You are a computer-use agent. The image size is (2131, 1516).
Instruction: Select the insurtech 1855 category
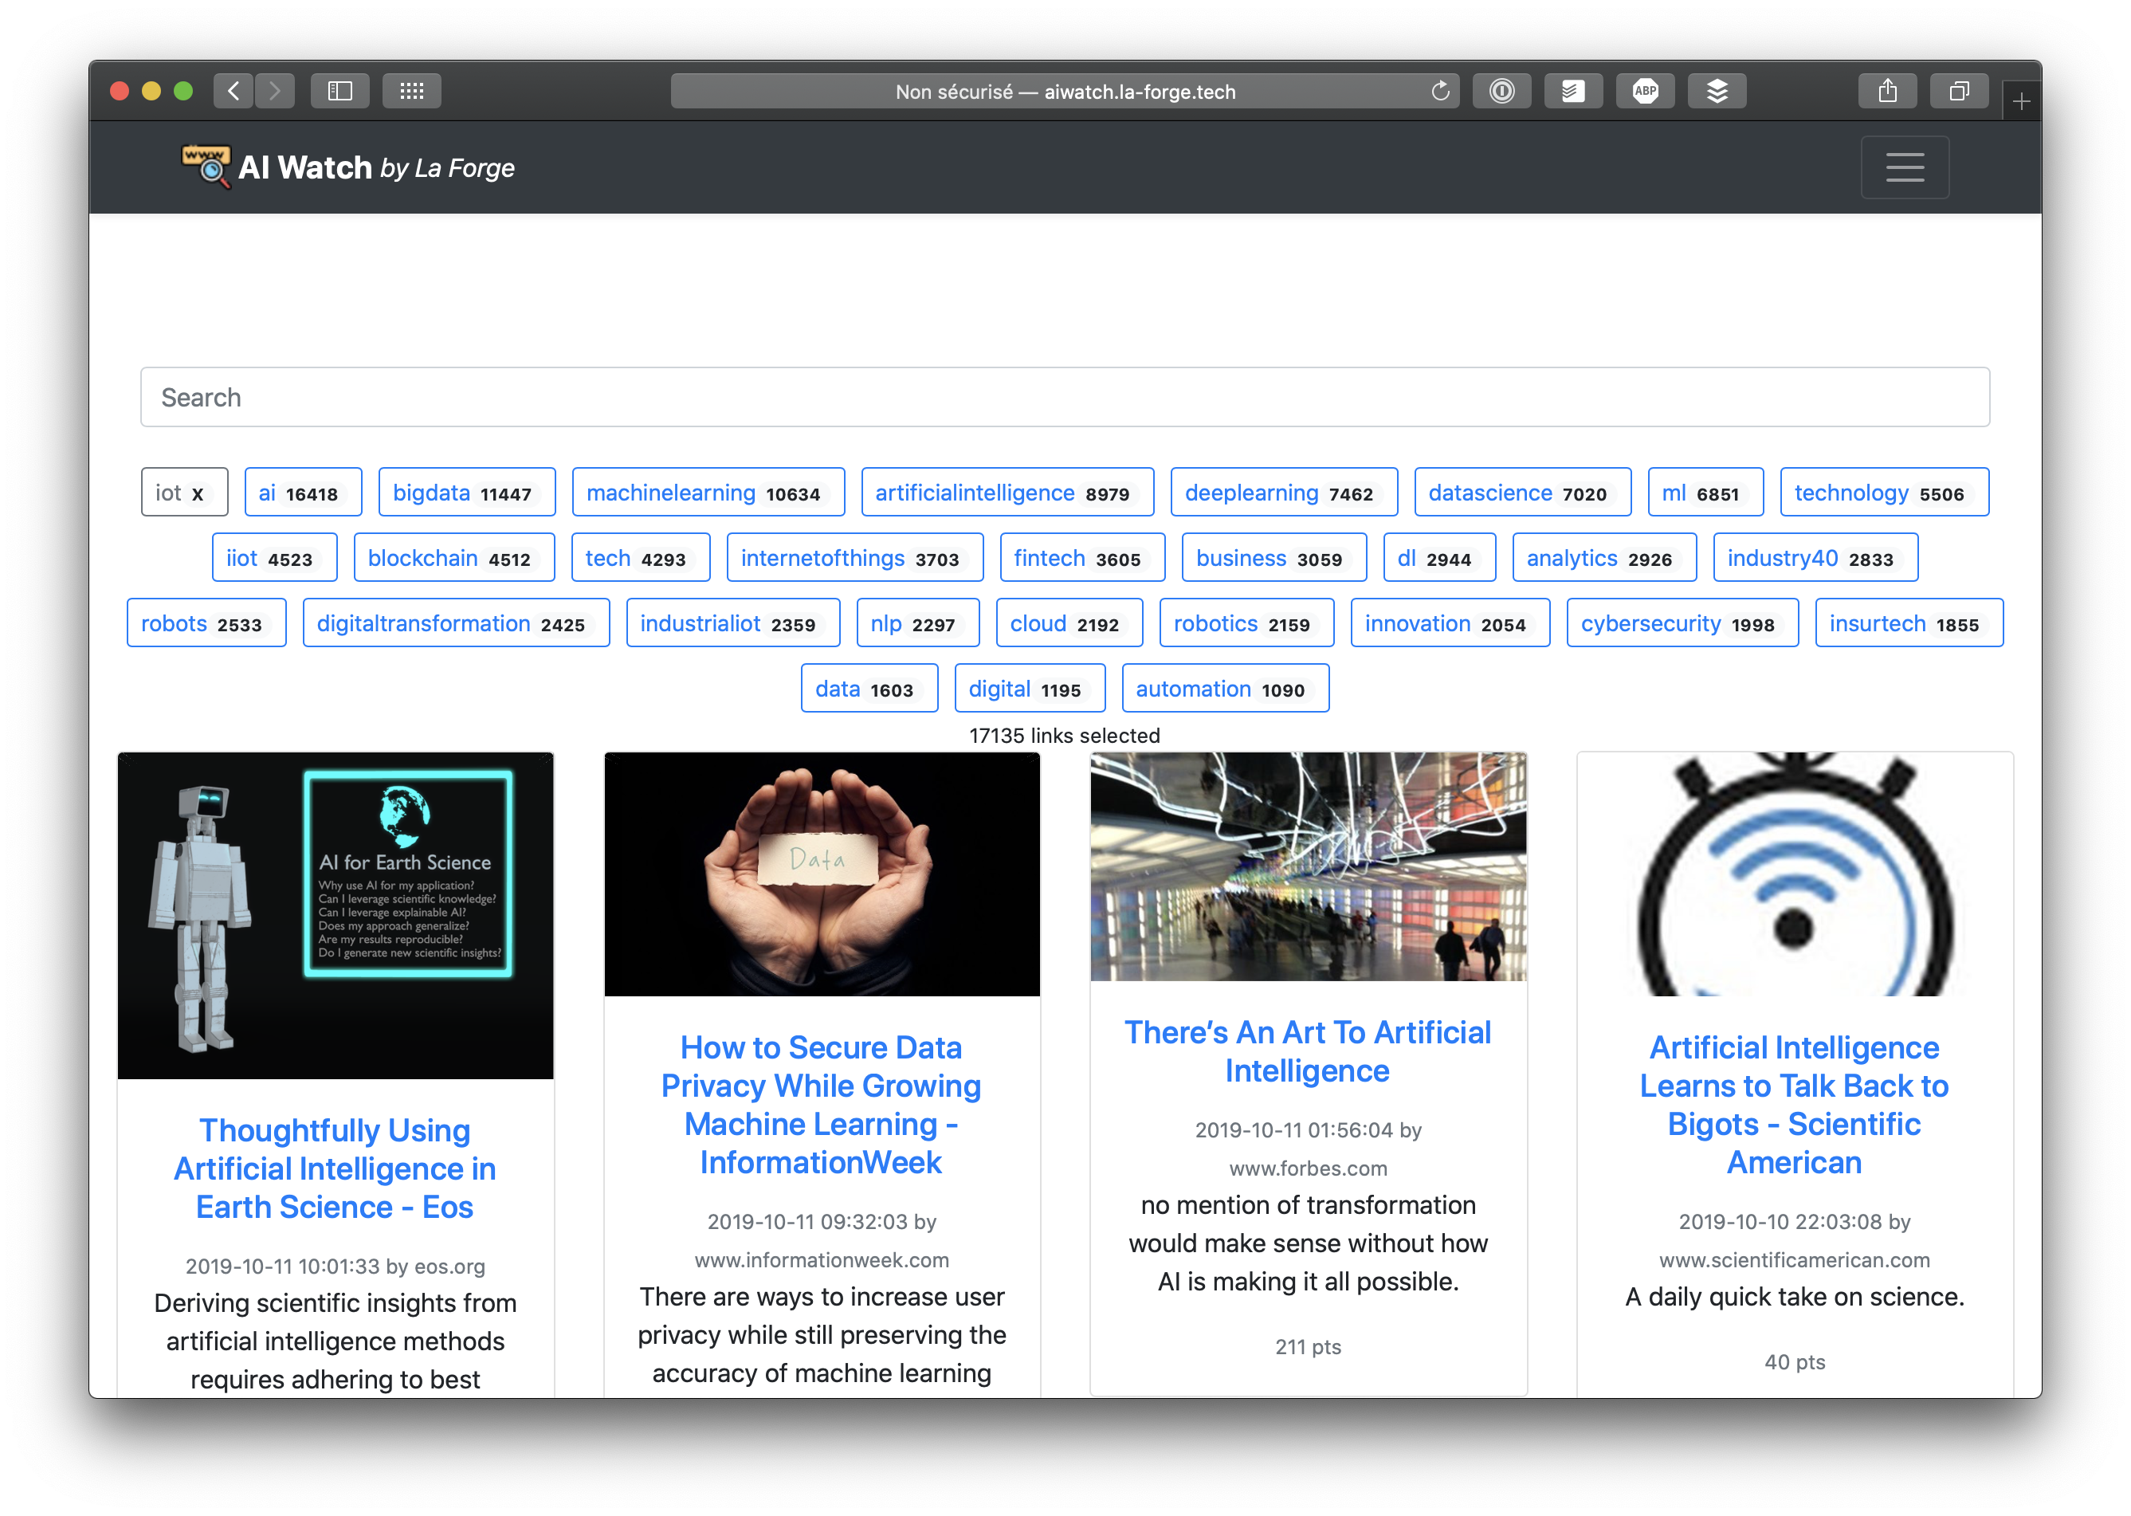coord(1908,623)
